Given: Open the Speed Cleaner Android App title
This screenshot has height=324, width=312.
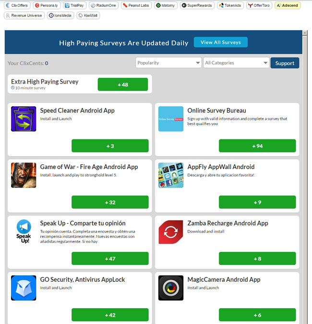Looking at the screenshot, I should [77, 111].
